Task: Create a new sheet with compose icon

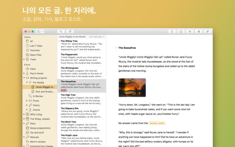Action: tap(70, 31)
